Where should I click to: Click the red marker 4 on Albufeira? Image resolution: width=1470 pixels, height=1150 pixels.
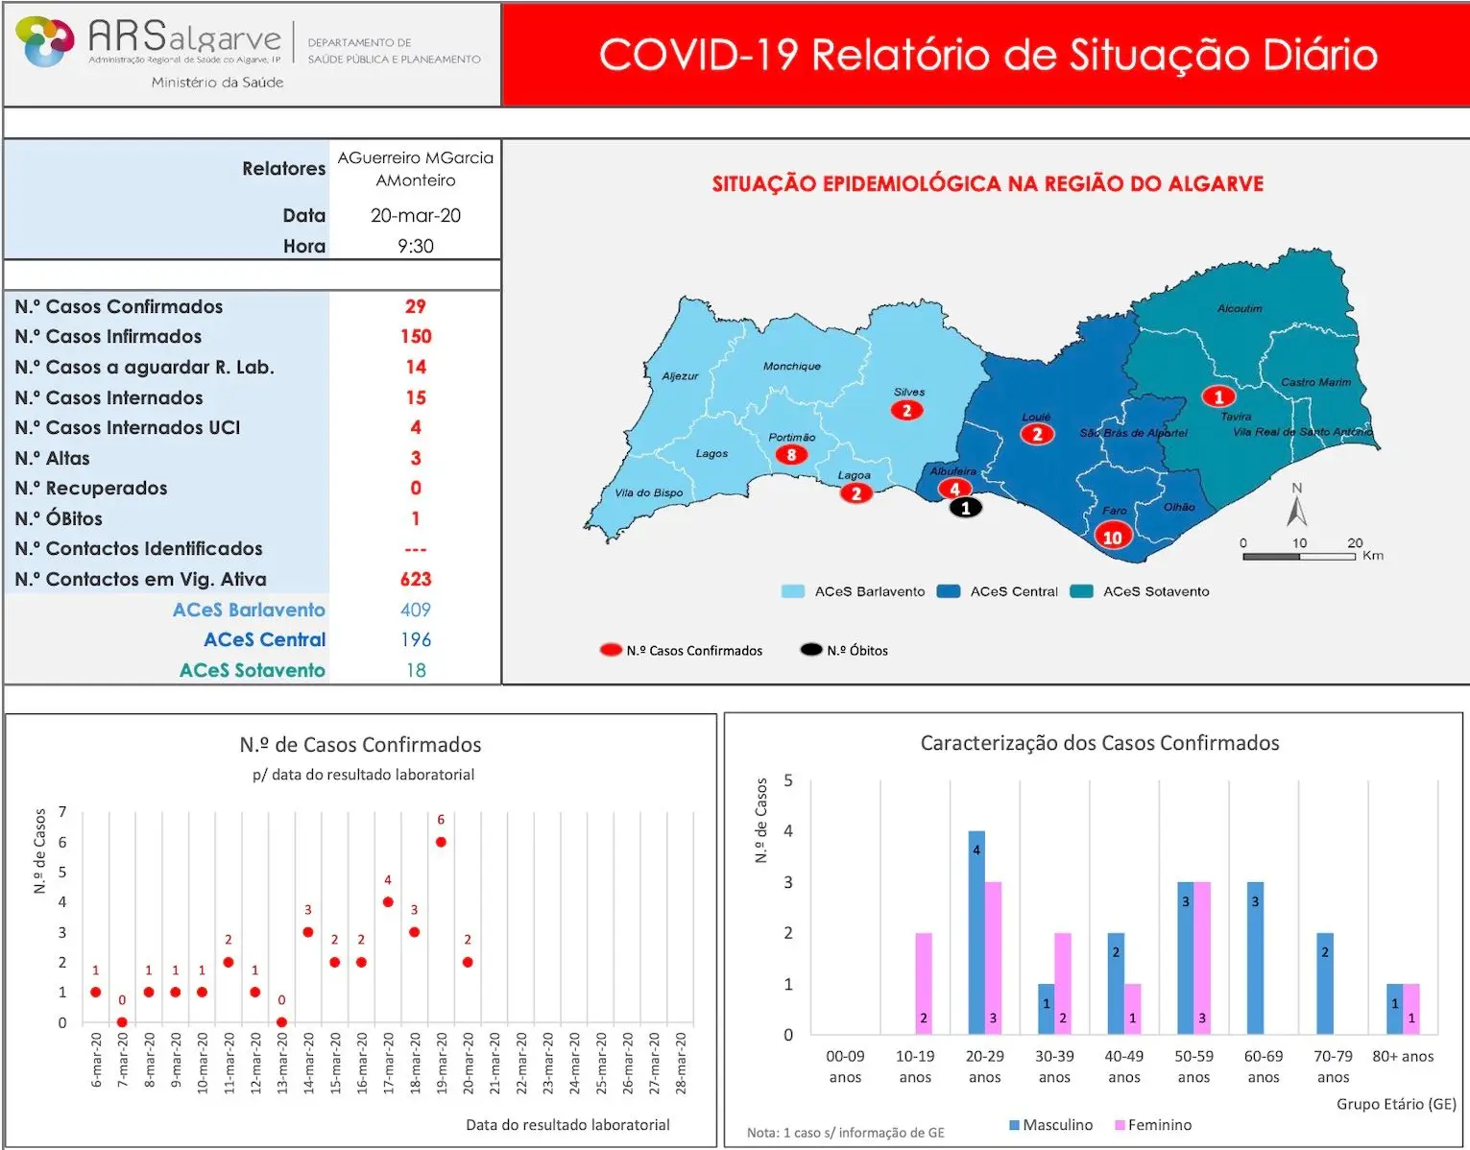pos(953,489)
